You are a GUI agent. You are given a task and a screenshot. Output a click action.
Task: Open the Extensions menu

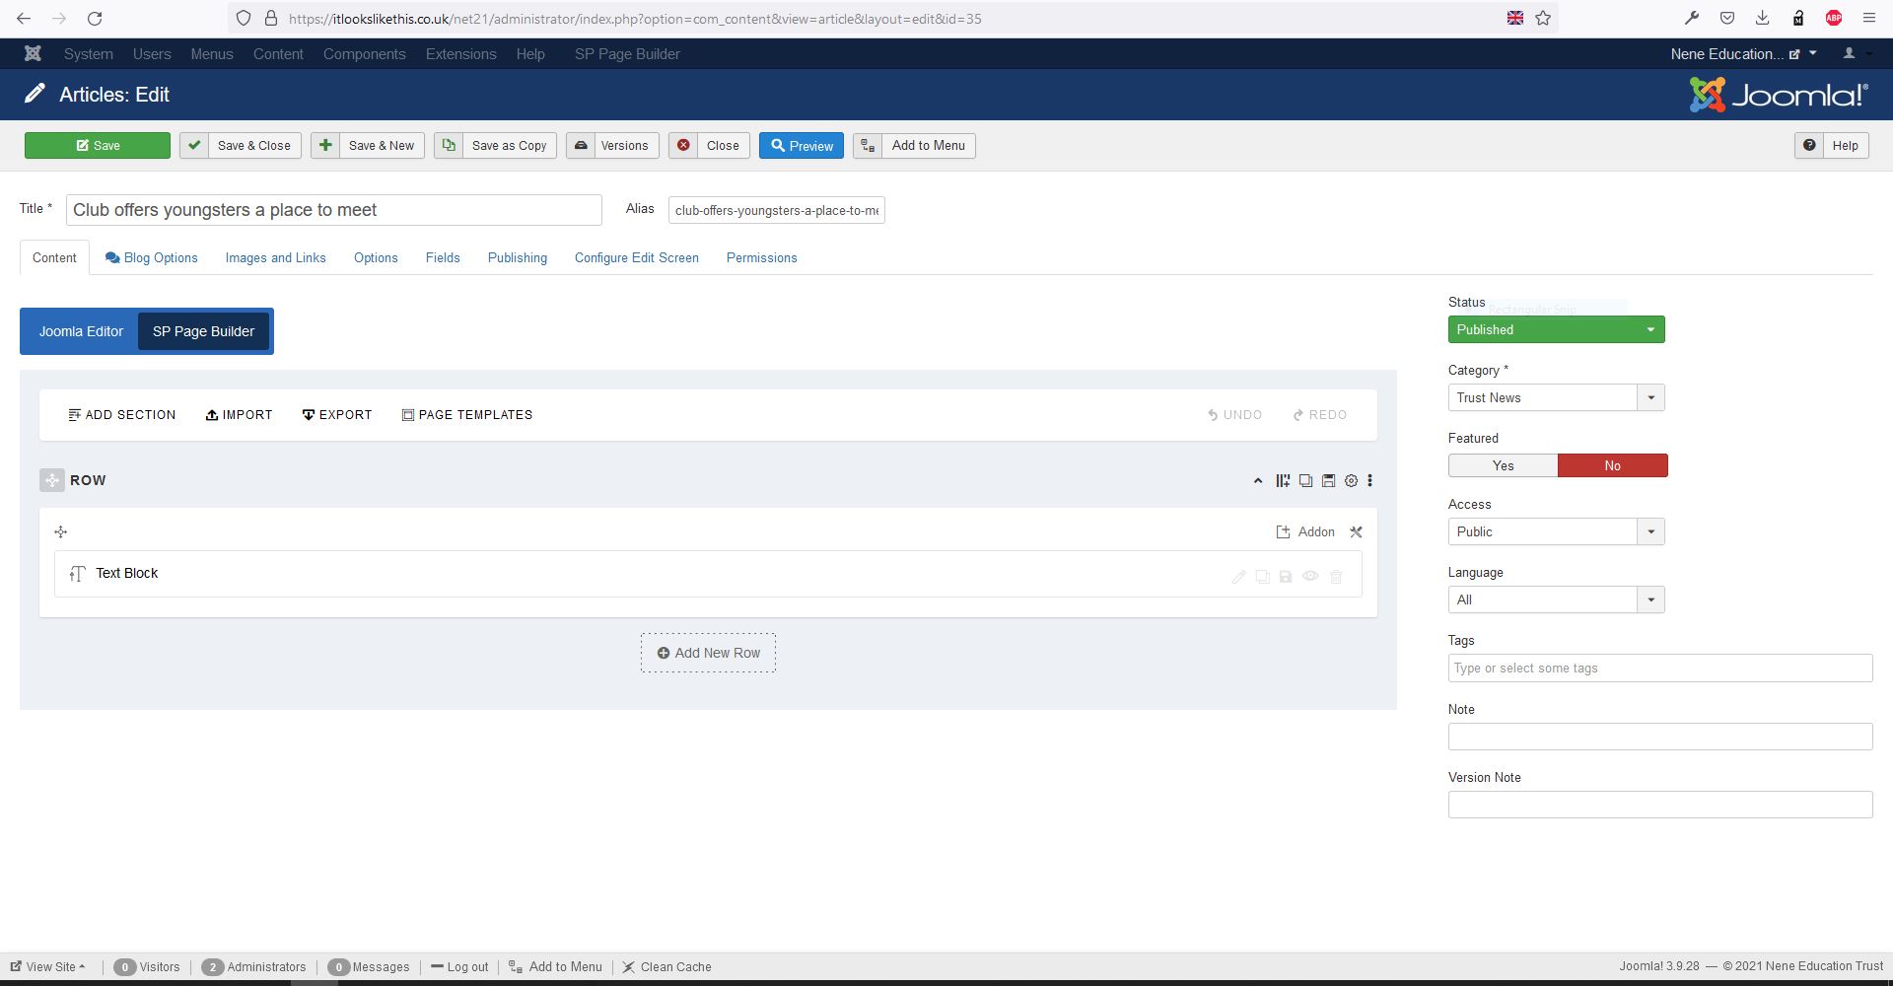pos(460,54)
